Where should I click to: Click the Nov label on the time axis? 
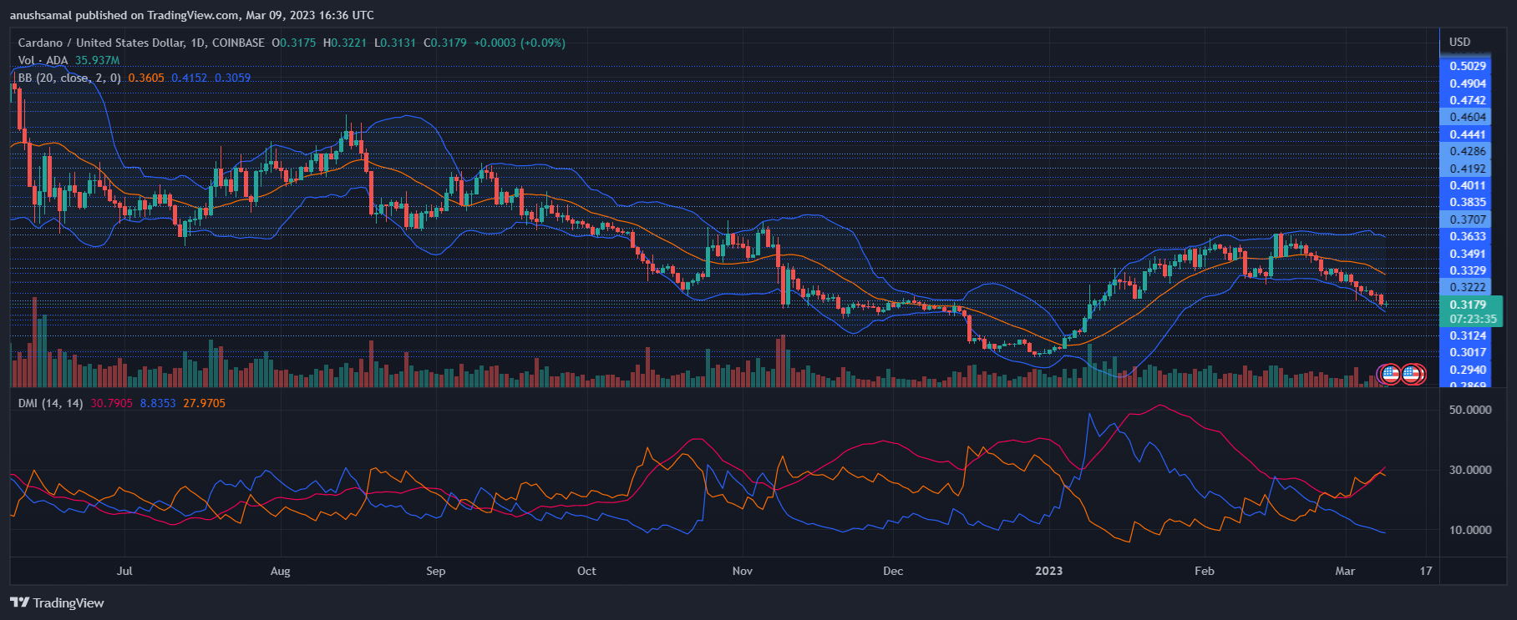[743, 571]
